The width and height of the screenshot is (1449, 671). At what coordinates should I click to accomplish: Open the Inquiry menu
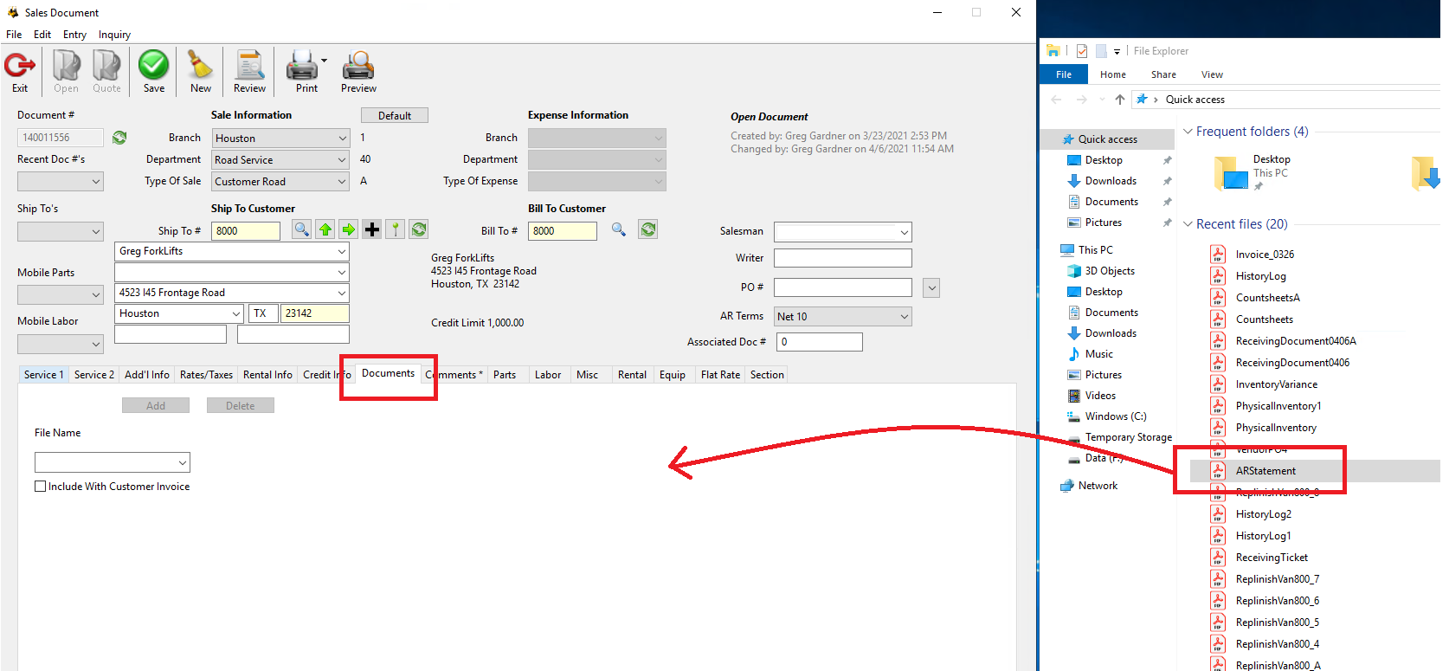click(114, 35)
